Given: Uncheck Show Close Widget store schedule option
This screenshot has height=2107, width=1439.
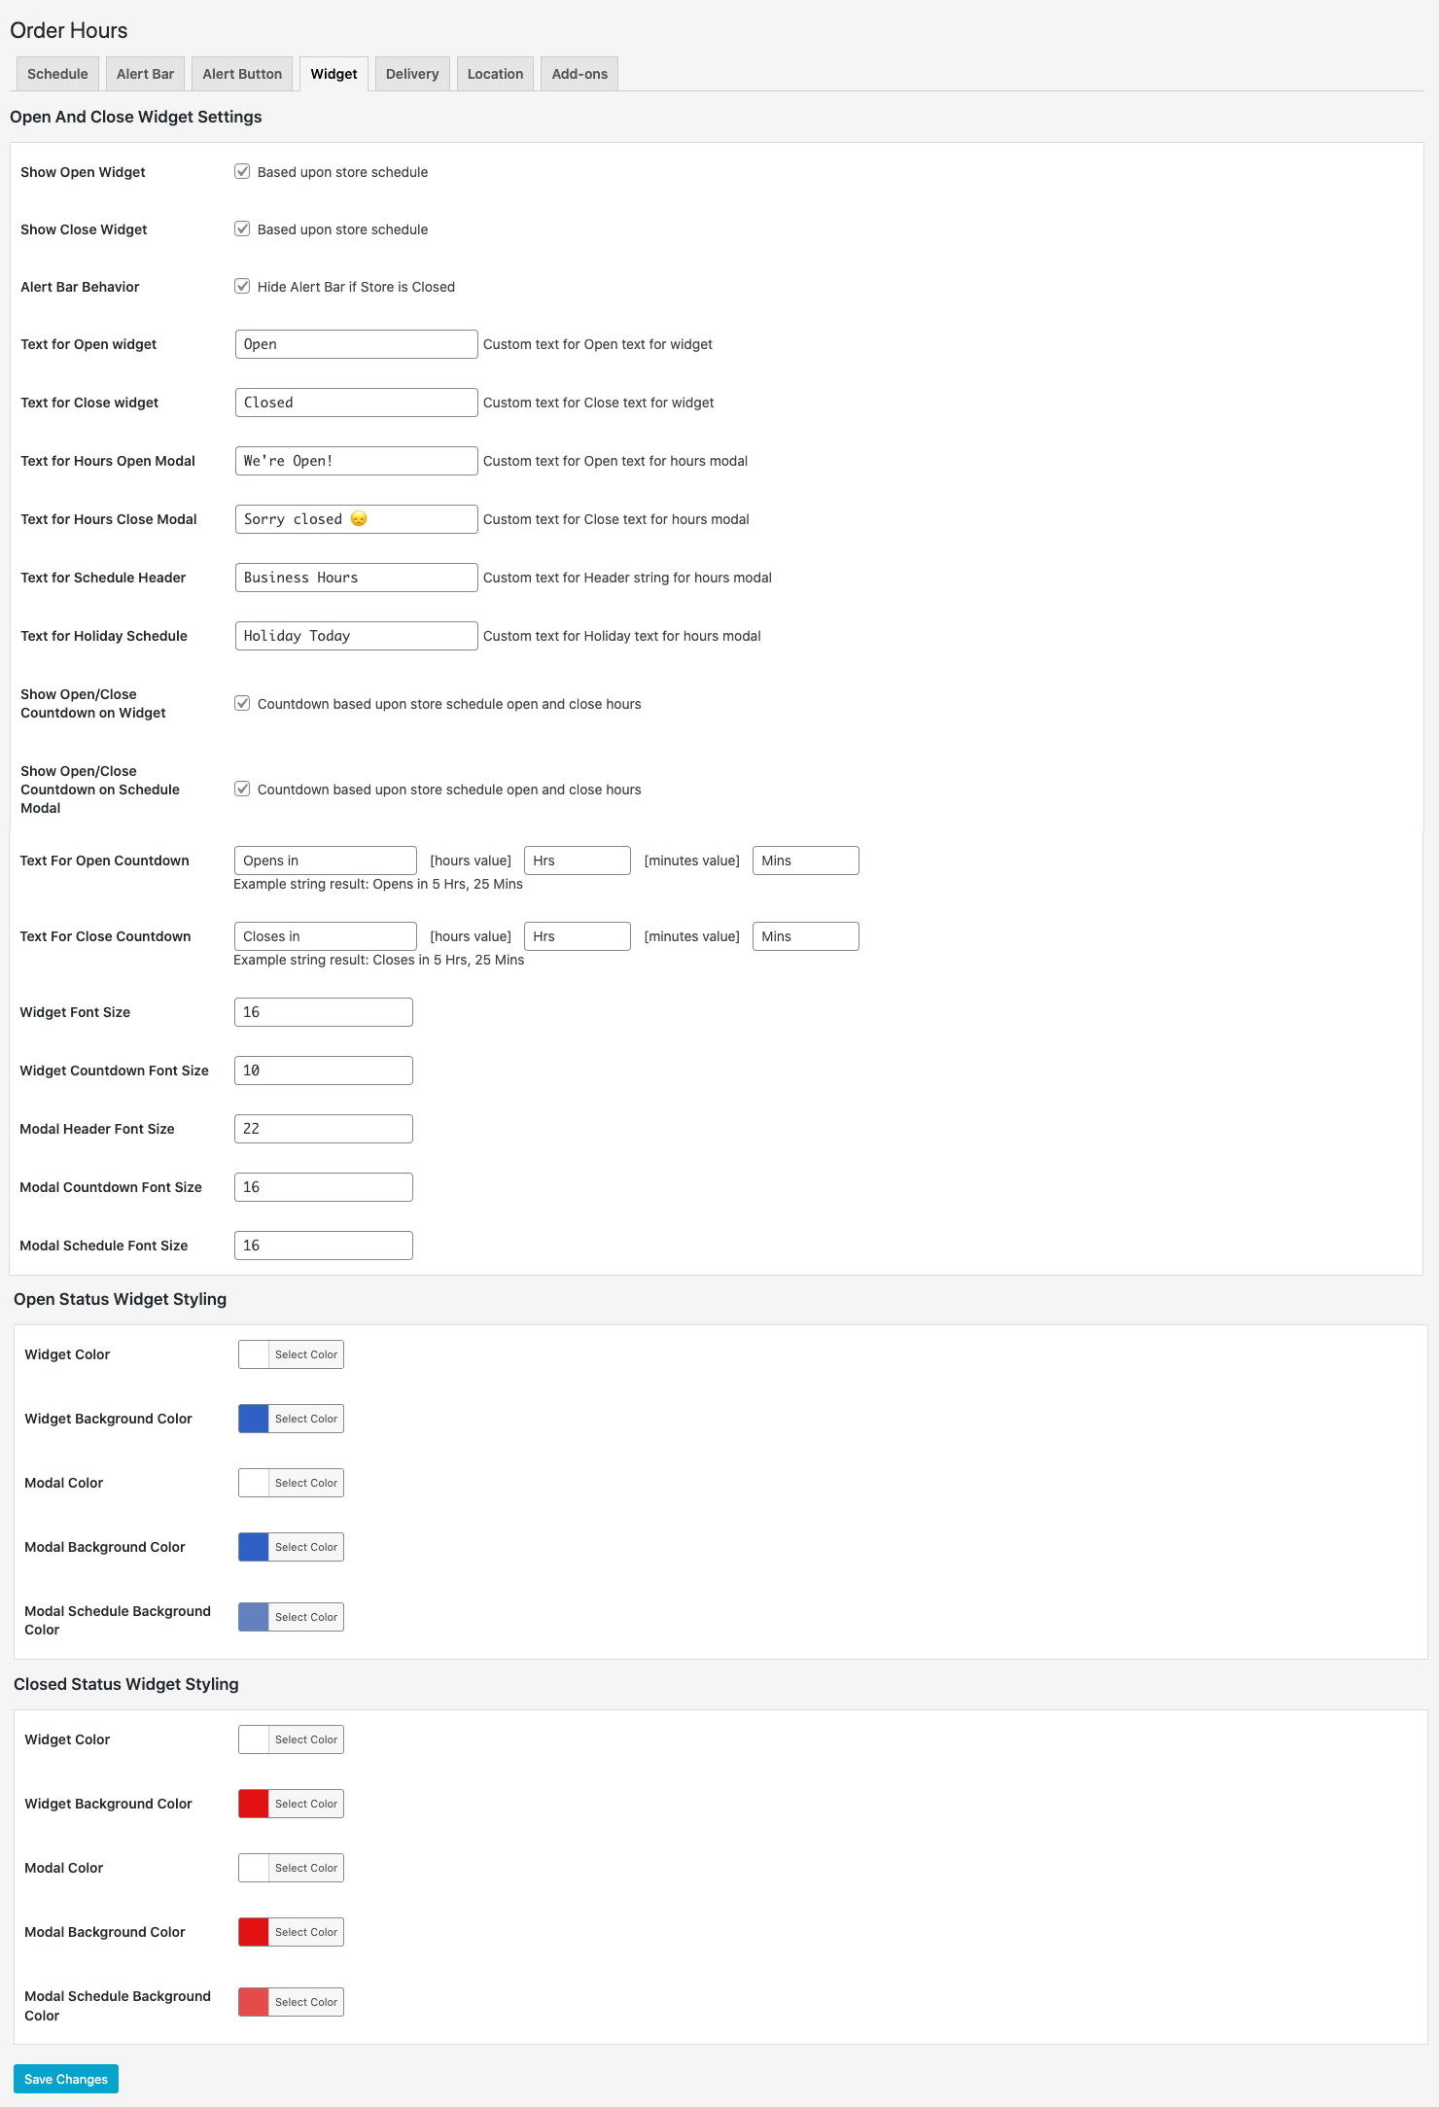Looking at the screenshot, I should 242,228.
